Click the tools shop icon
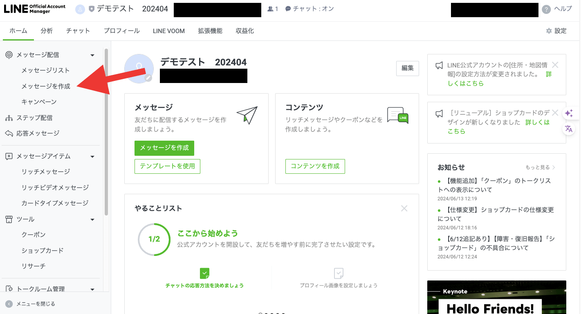This screenshot has width=581, height=314. tap(9, 220)
